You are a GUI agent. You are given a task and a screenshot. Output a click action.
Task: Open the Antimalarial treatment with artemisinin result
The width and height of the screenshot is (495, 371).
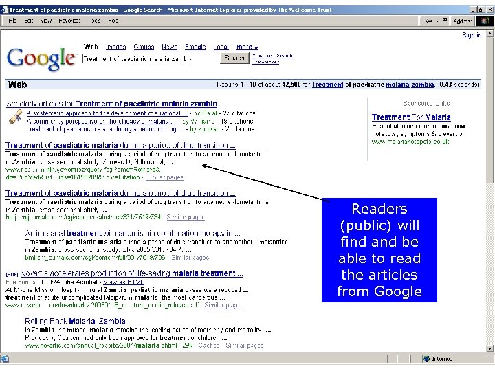pyautogui.click(x=133, y=233)
